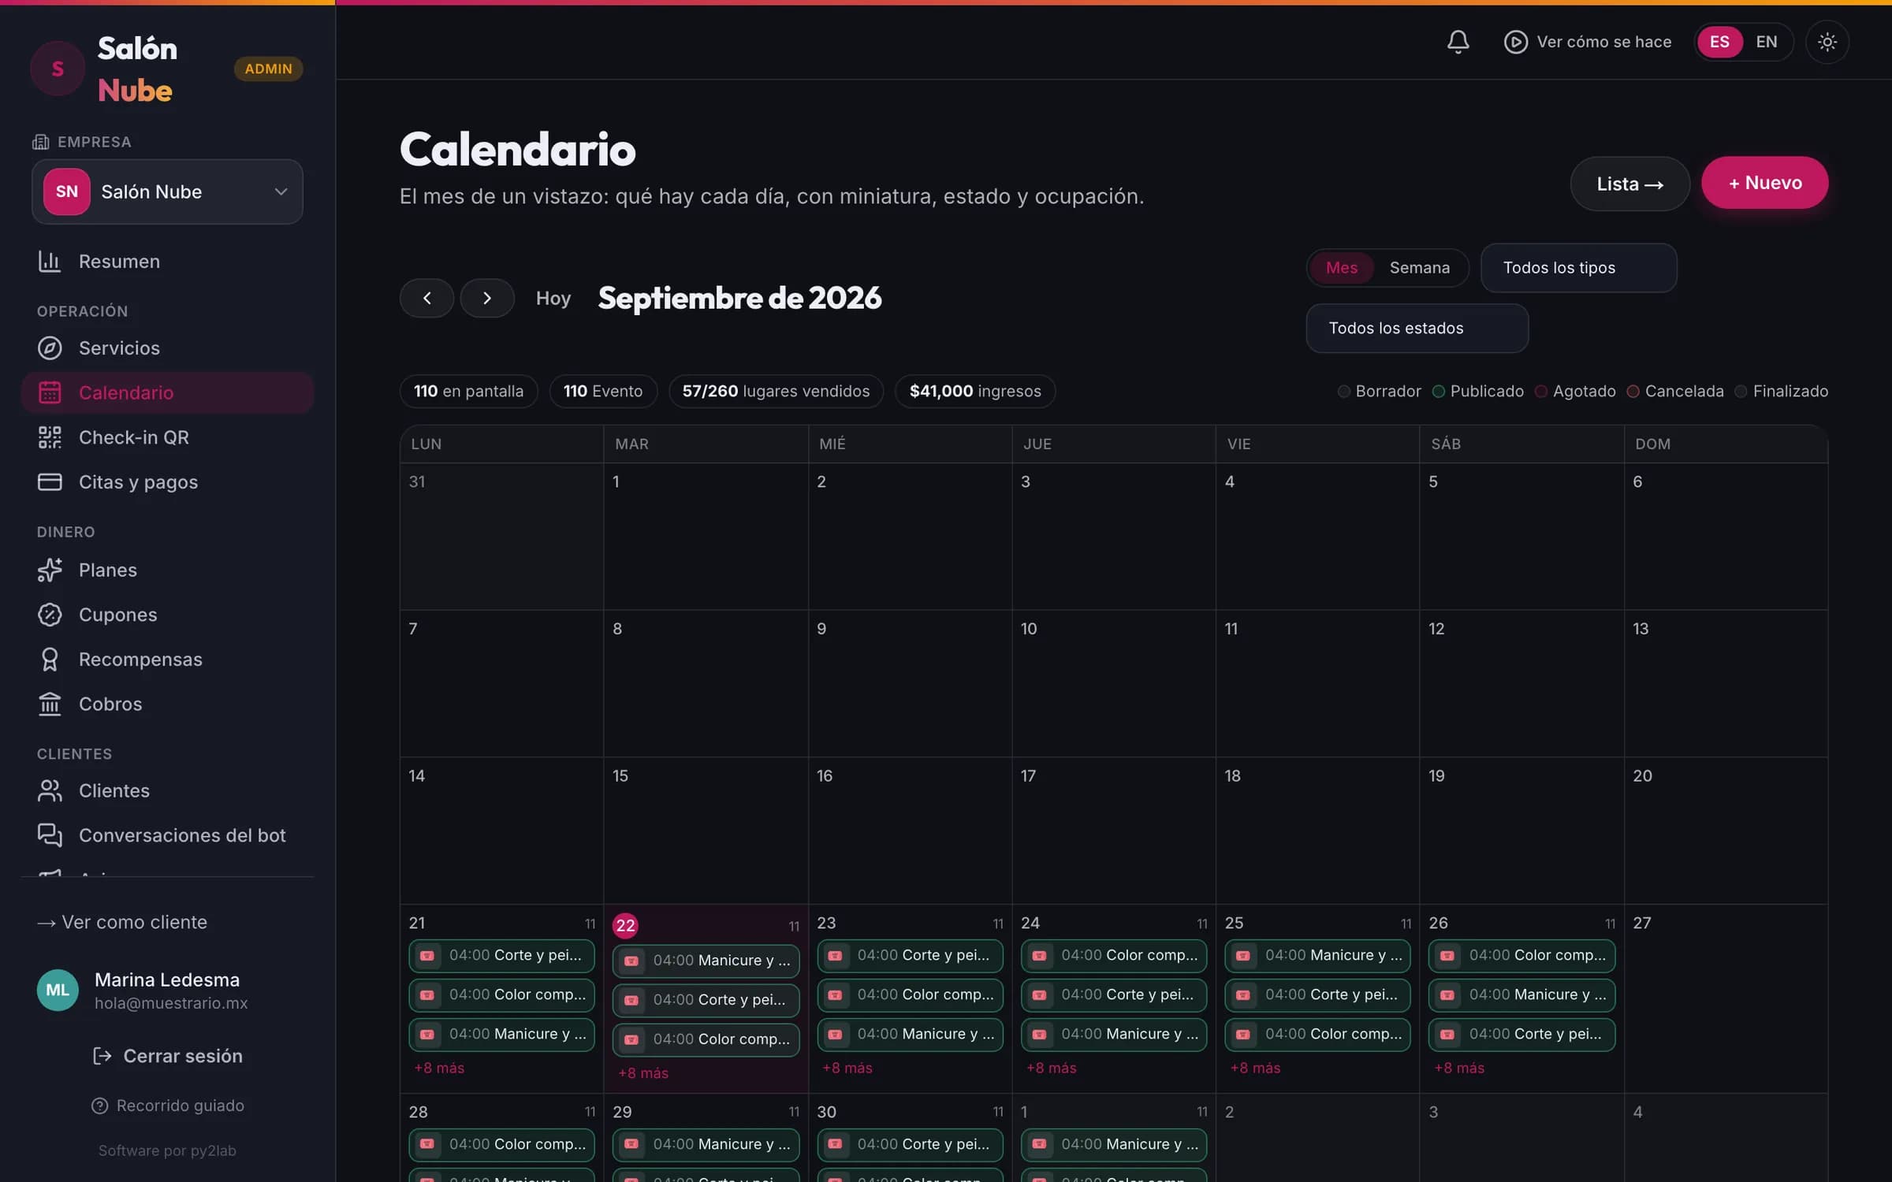Expand +8 más on day 21
This screenshot has width=1892, height=1182.
(x=439, y=1068)
